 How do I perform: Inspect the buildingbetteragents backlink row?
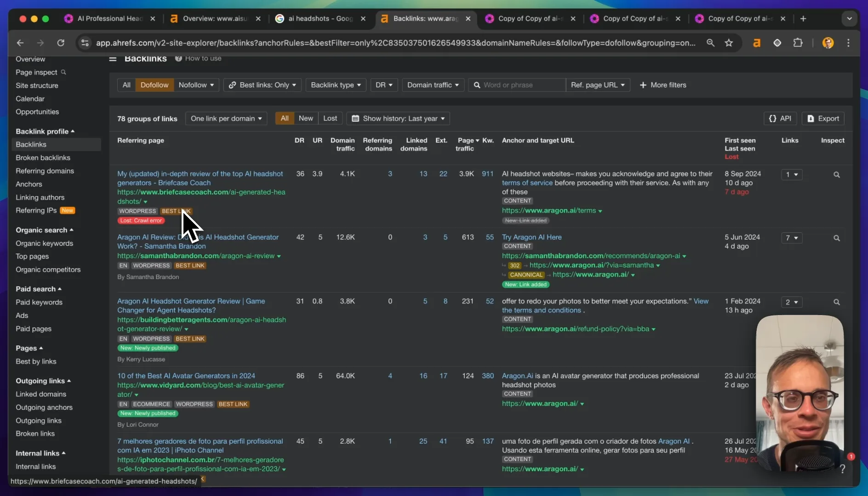click(x=837, y=302)
